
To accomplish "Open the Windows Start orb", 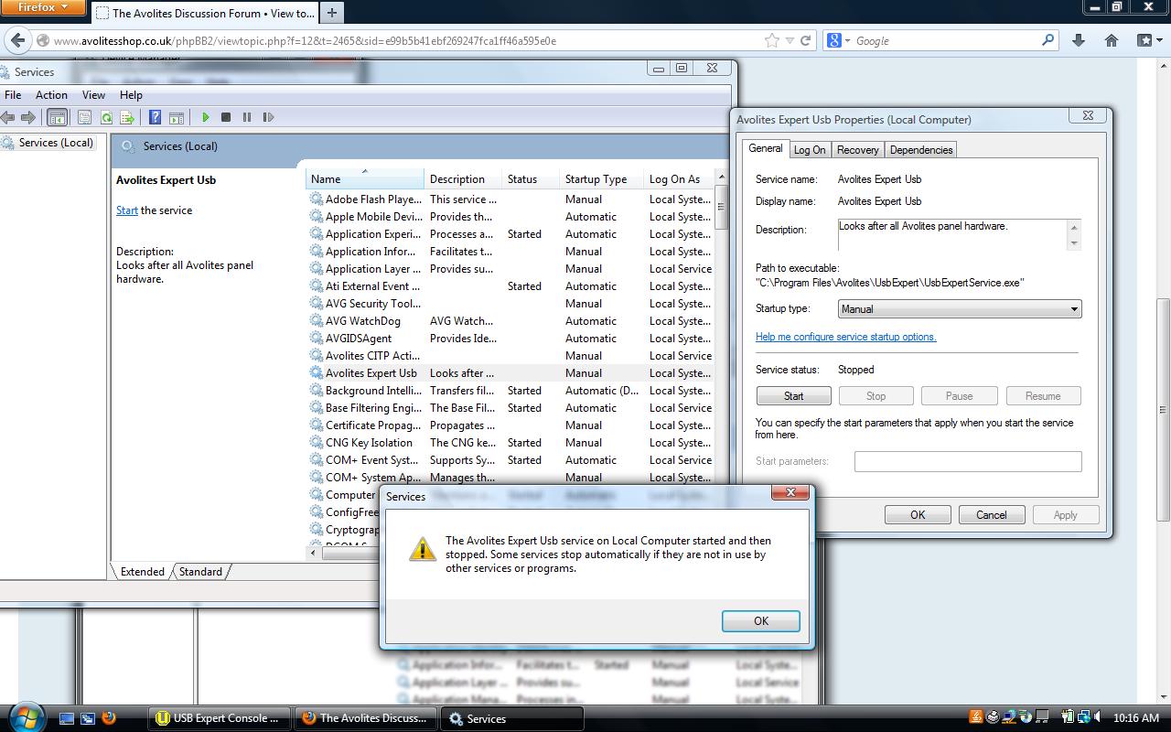I will [x=26, y=716].
